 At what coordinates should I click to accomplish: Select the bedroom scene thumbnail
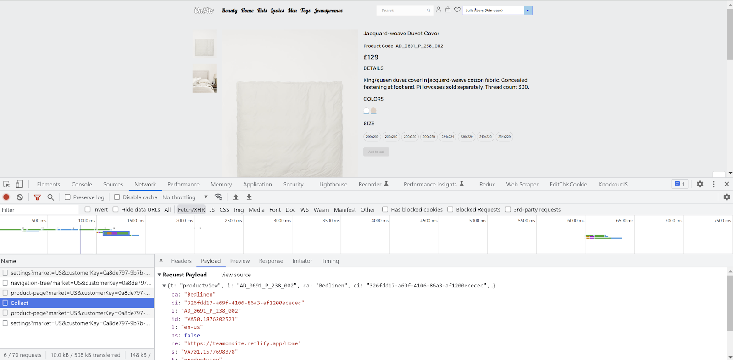pos(204,79)
